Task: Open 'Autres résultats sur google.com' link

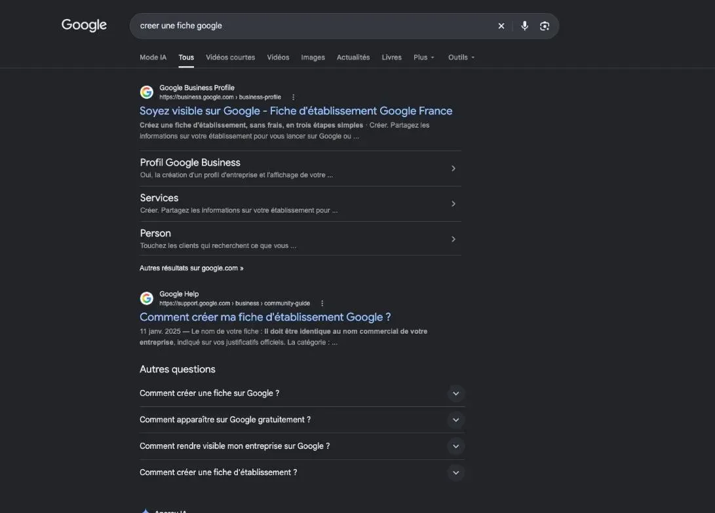Action: (x=191, y=268)
